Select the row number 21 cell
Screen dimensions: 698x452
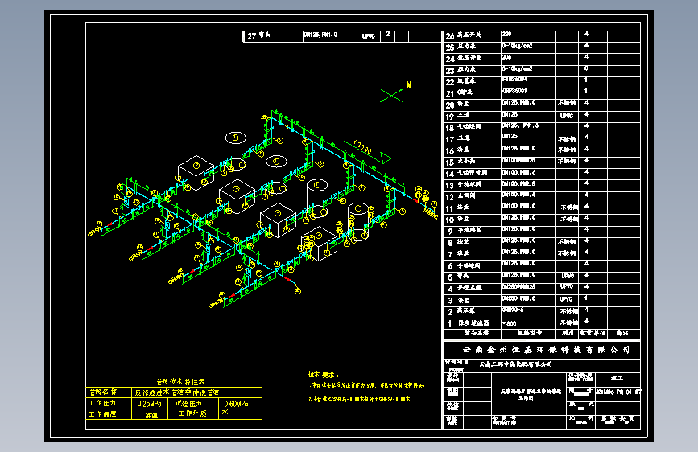[x=450, y=93]
